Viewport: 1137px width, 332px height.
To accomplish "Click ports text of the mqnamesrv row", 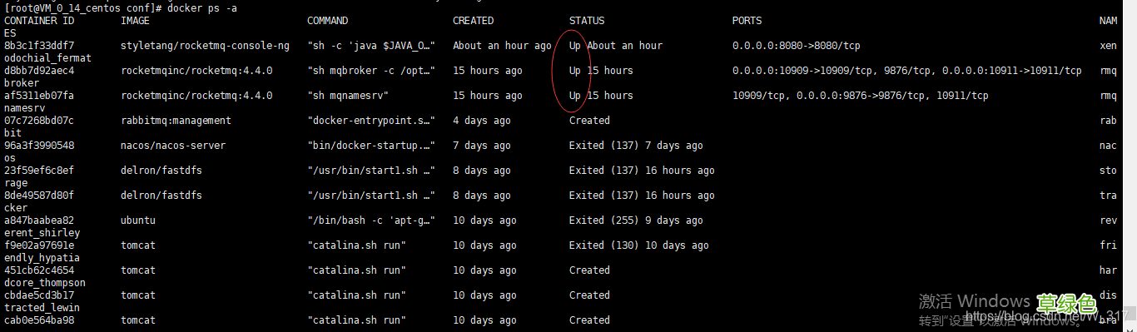I will pyautogui.click(x=861, y=96).
